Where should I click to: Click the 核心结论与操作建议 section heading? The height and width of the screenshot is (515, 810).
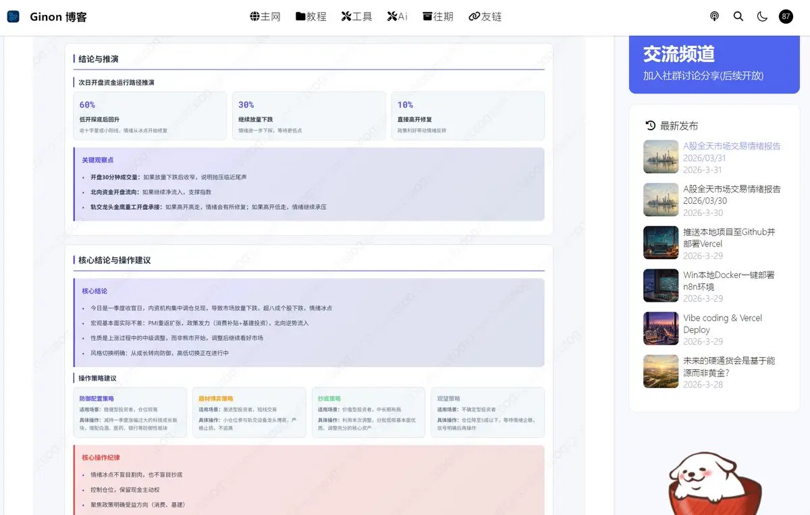pos(114,260)
